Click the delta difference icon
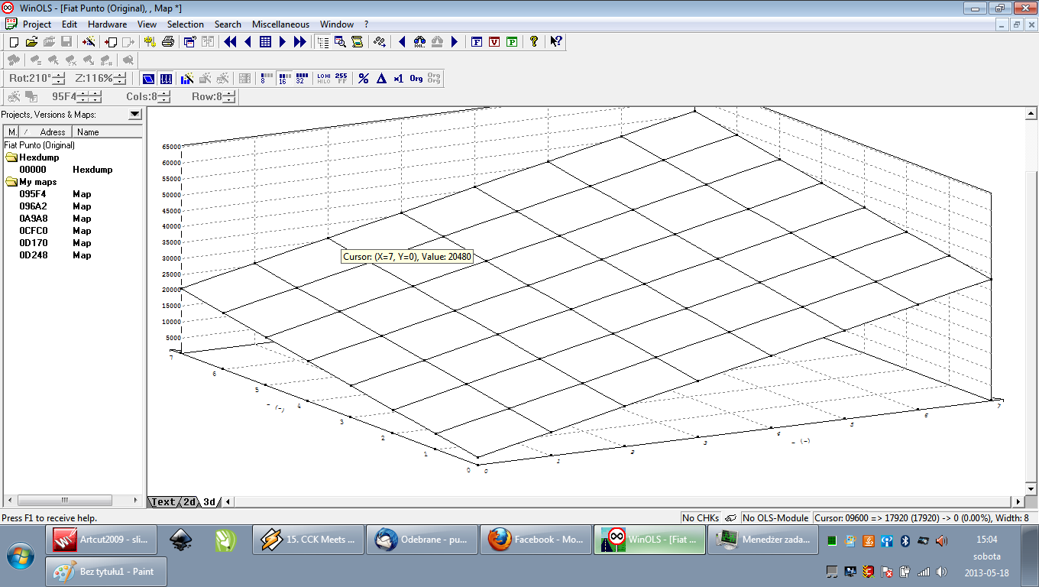 pos(381,78)
